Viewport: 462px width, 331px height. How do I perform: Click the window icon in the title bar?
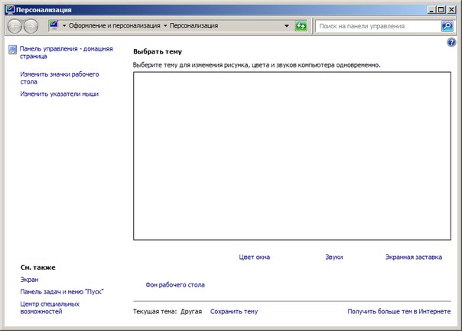pos(8,9)
